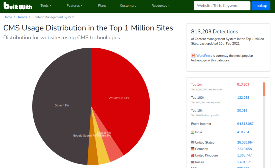Click the Home breadcrumb link
Screen dimensions: 275x168
pyautogui.click(x=8, y=17)
